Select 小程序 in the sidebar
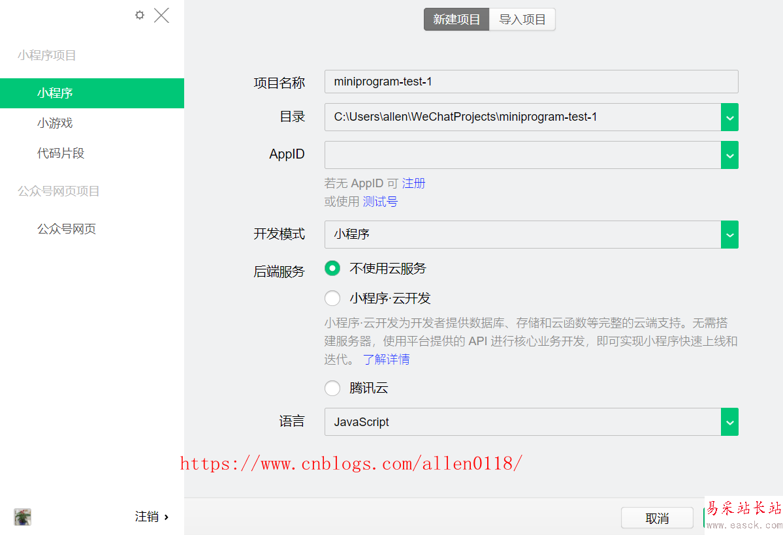The image size is (783, 535). (92, 93)
